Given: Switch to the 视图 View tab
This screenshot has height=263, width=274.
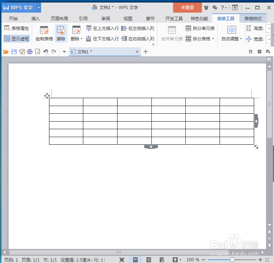Looking at the screenshot, I should [x=128, y=18].
